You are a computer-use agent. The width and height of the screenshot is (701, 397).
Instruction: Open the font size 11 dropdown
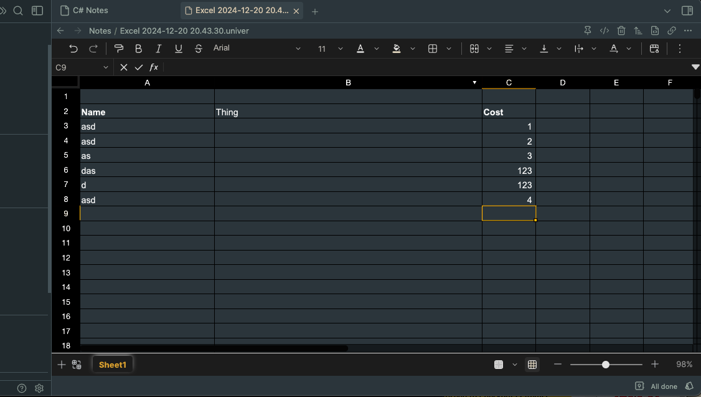click(331, 49)
